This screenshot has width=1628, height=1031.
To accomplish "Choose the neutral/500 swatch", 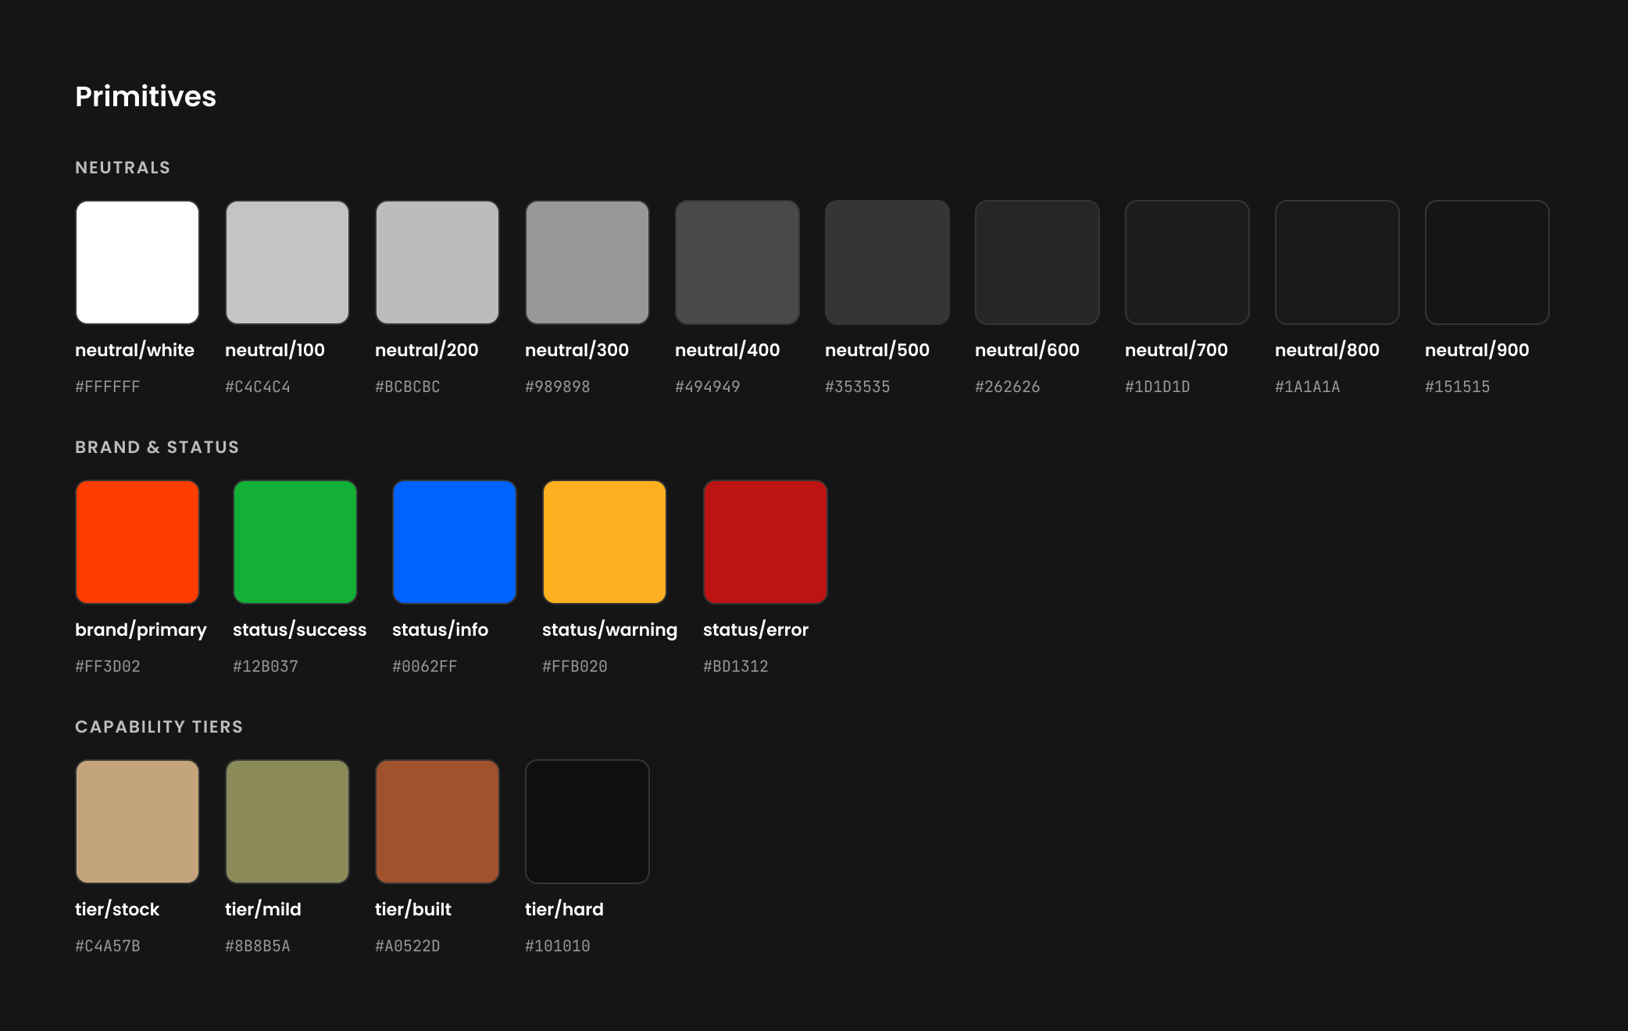I will (x=887, y=262).
